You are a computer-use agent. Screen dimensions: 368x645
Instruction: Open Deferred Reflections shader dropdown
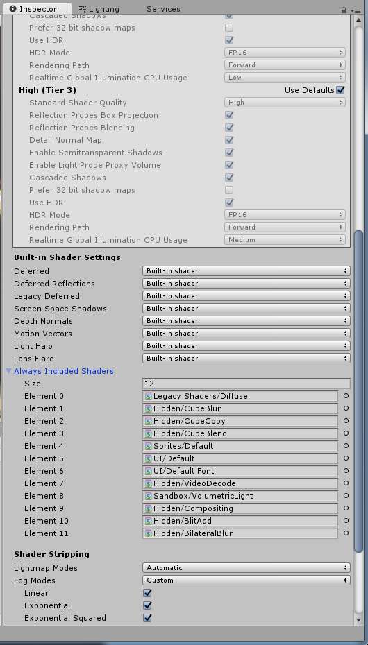[x=246, y=284]
